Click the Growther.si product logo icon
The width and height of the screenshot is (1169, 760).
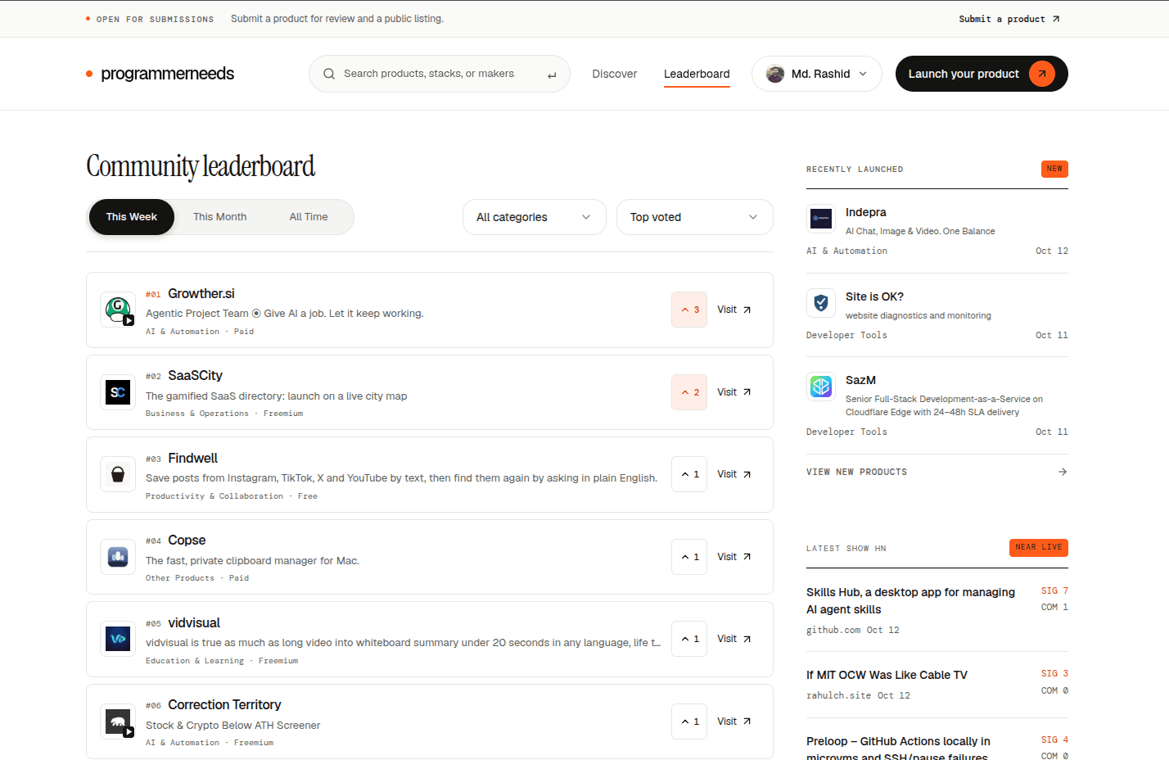[118, 310]
